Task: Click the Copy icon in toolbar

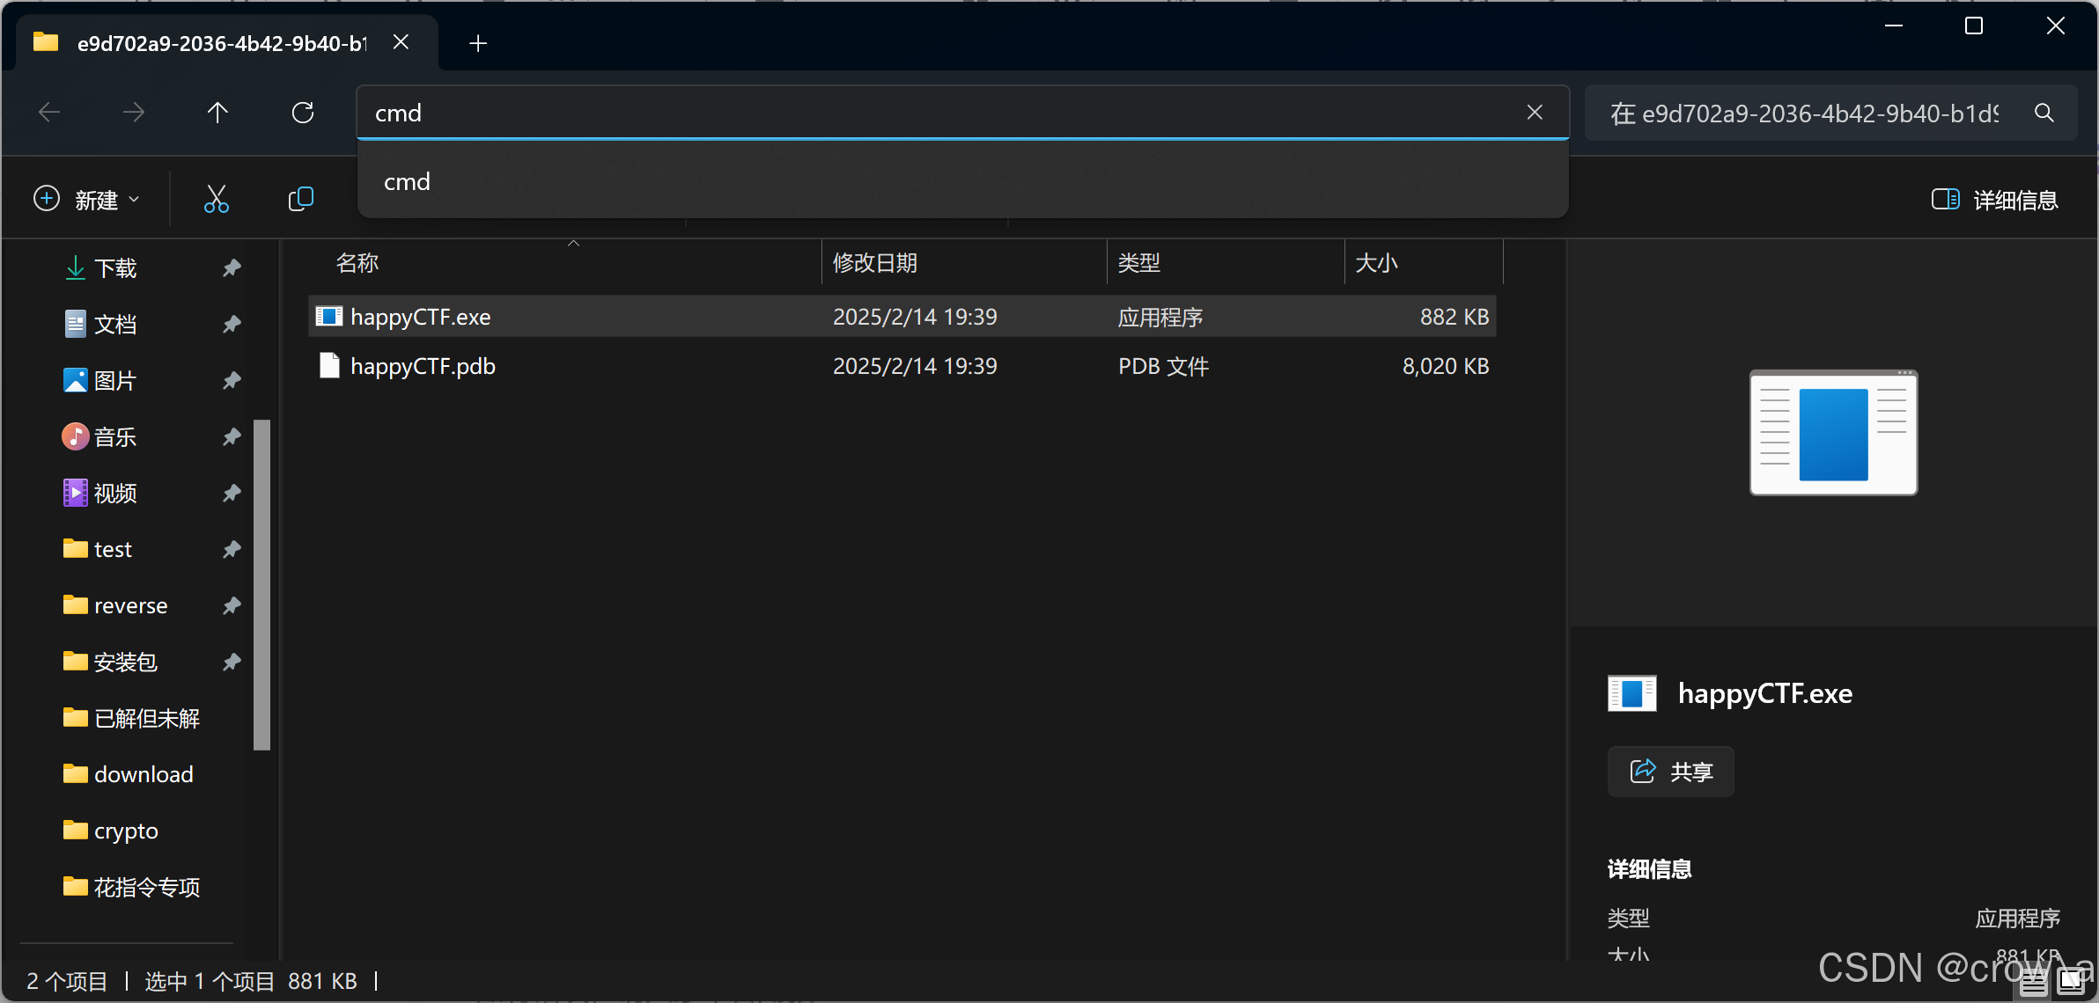Action: point(300,199)
